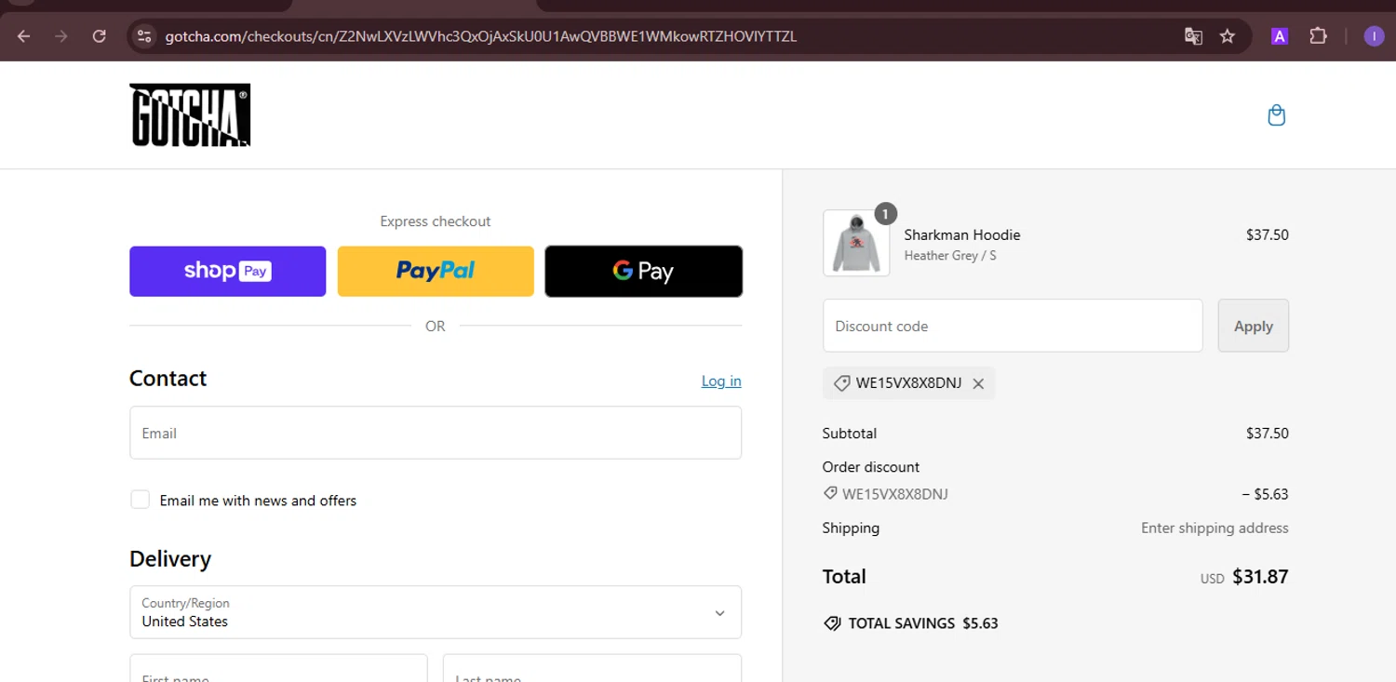Remove discount code WE15VX8X8DNJ with X
The width and height of the screenshot is (1396, 682).
(978, 383)
